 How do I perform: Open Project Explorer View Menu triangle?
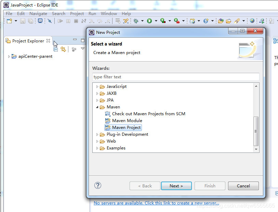click(x=83, y=49)
